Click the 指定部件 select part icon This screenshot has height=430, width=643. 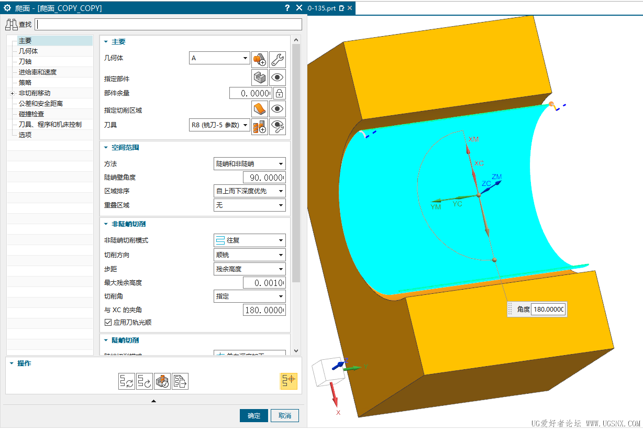260,78
